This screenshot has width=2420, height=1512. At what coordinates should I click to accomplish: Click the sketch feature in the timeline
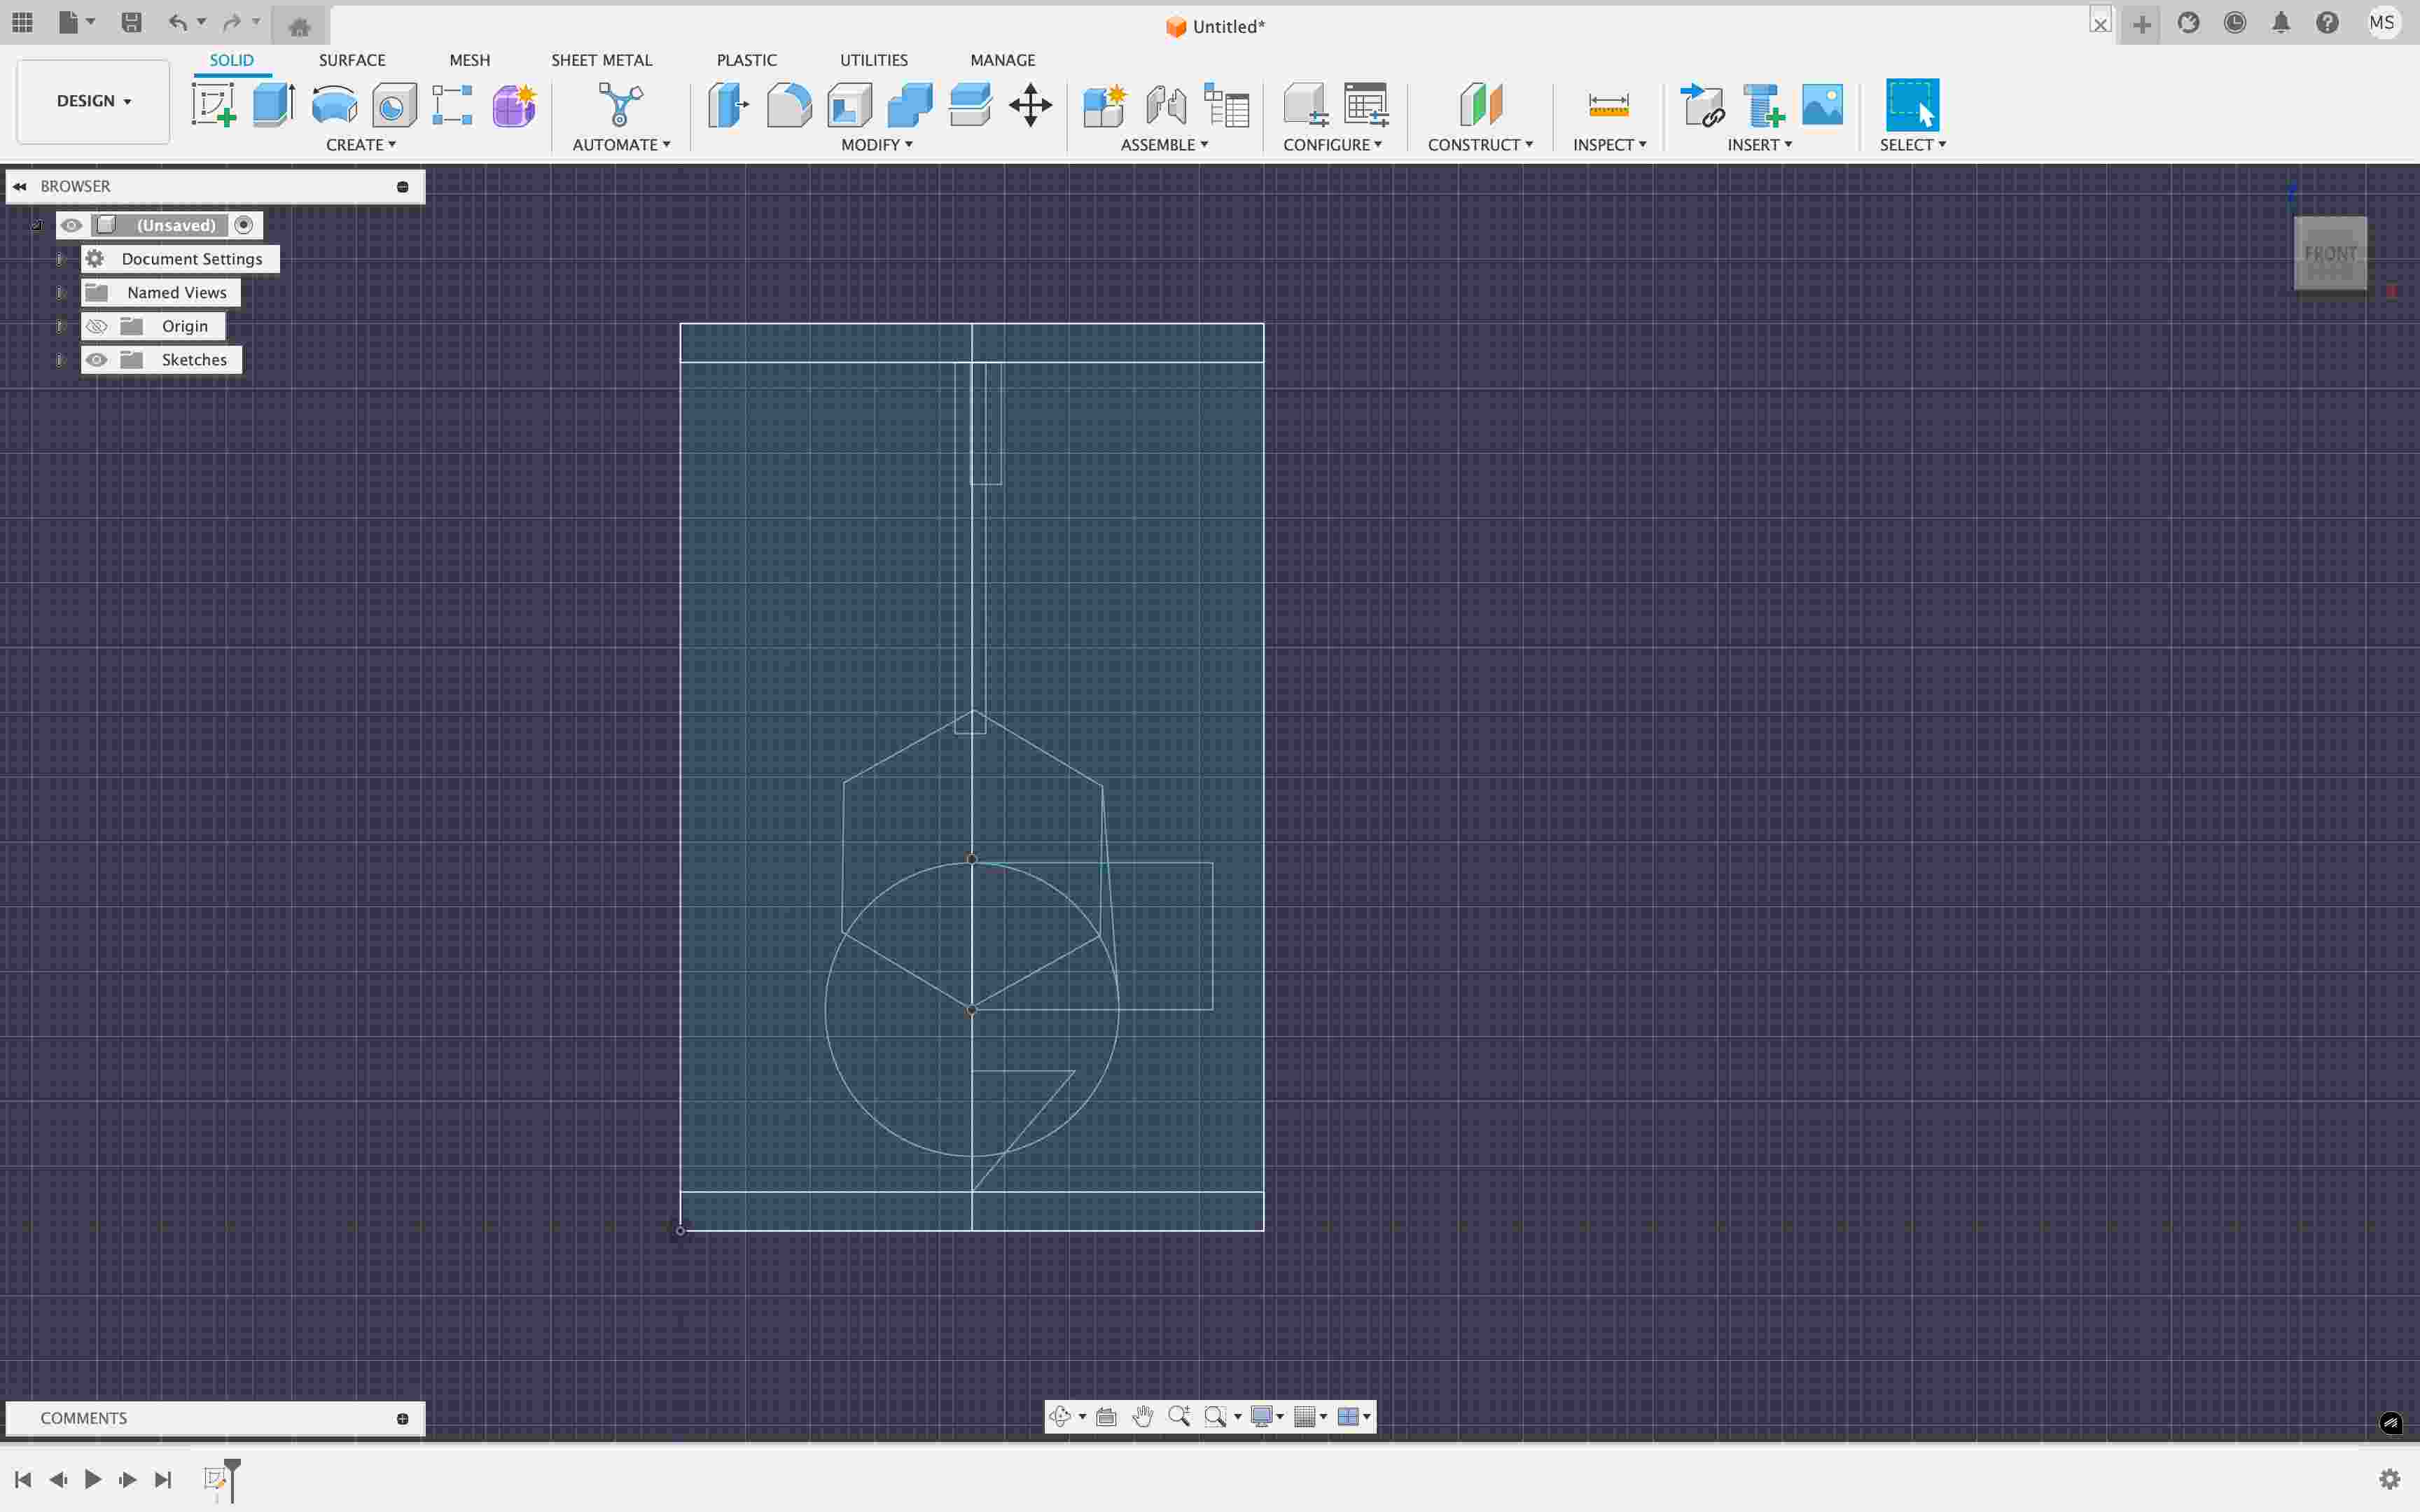pos(214,1478)
